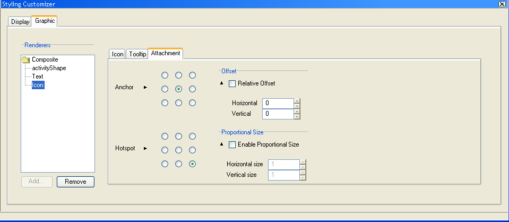Enable the Proportional Size checkbox
The image size is (509, 222).
coord(232,144)
